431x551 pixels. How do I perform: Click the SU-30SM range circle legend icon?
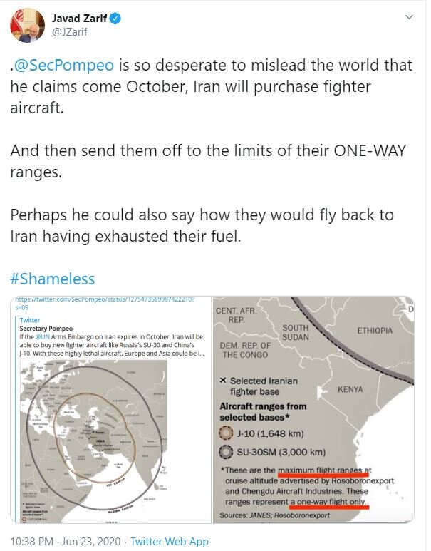tap(226, 452)
